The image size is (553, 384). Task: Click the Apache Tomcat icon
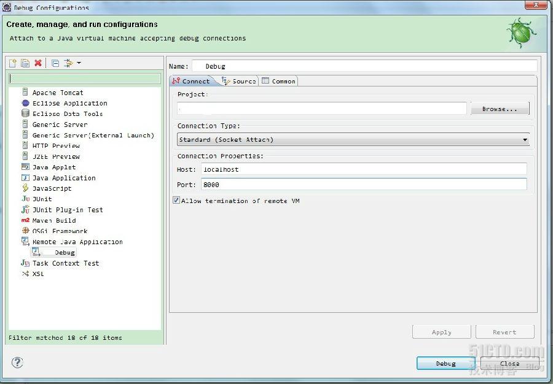25,92
